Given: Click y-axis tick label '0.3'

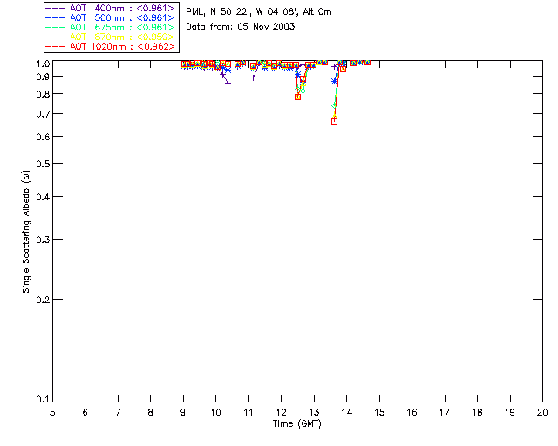Looking at the screenshot, I should tap(43, 240).
